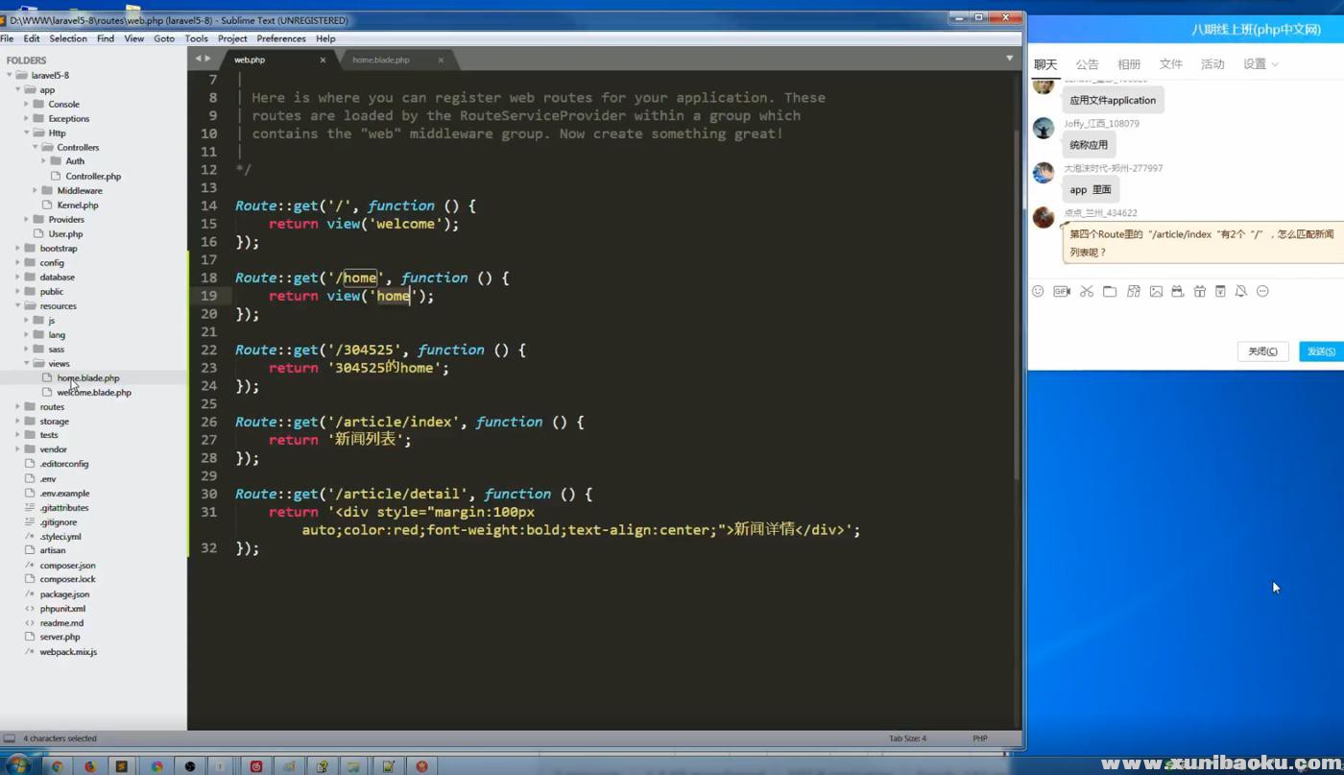Open Chrome from the Windows taskbar
The height and width of the screenshot is (775, 1344).
click(57, 766)
